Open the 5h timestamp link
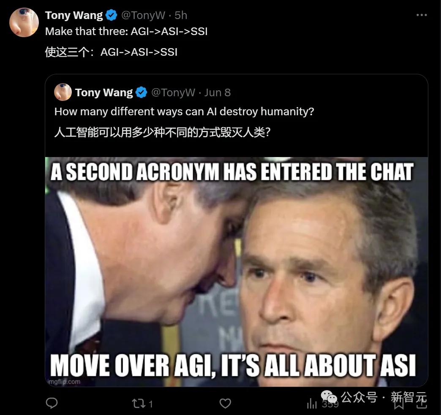441x415 pixels. [181, 16]
